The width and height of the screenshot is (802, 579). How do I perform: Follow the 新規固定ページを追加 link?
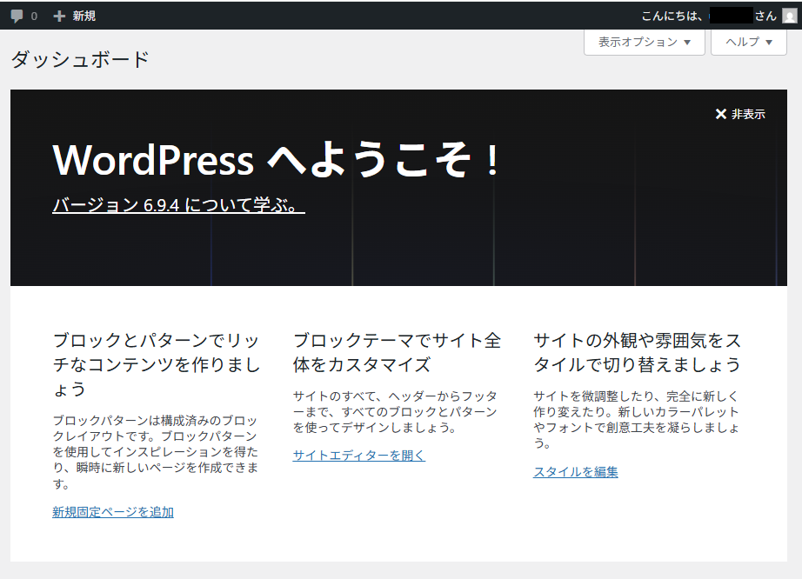pyautogui.click(x=113, y=512)
